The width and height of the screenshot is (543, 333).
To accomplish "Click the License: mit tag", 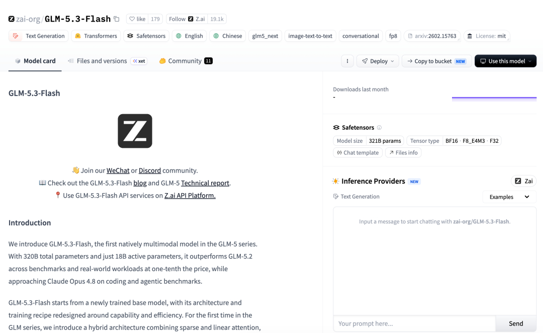I will (x=487, y=36).
